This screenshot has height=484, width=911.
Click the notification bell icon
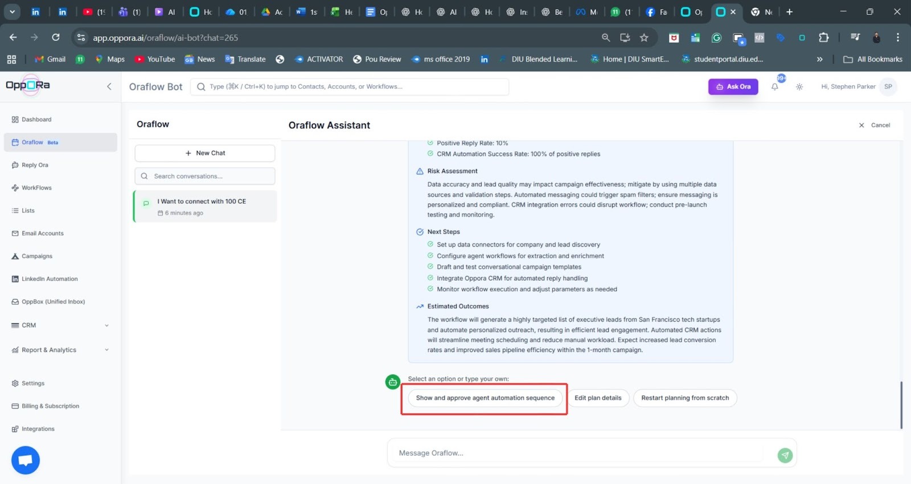pyautogui.click(x=774, y=87)
